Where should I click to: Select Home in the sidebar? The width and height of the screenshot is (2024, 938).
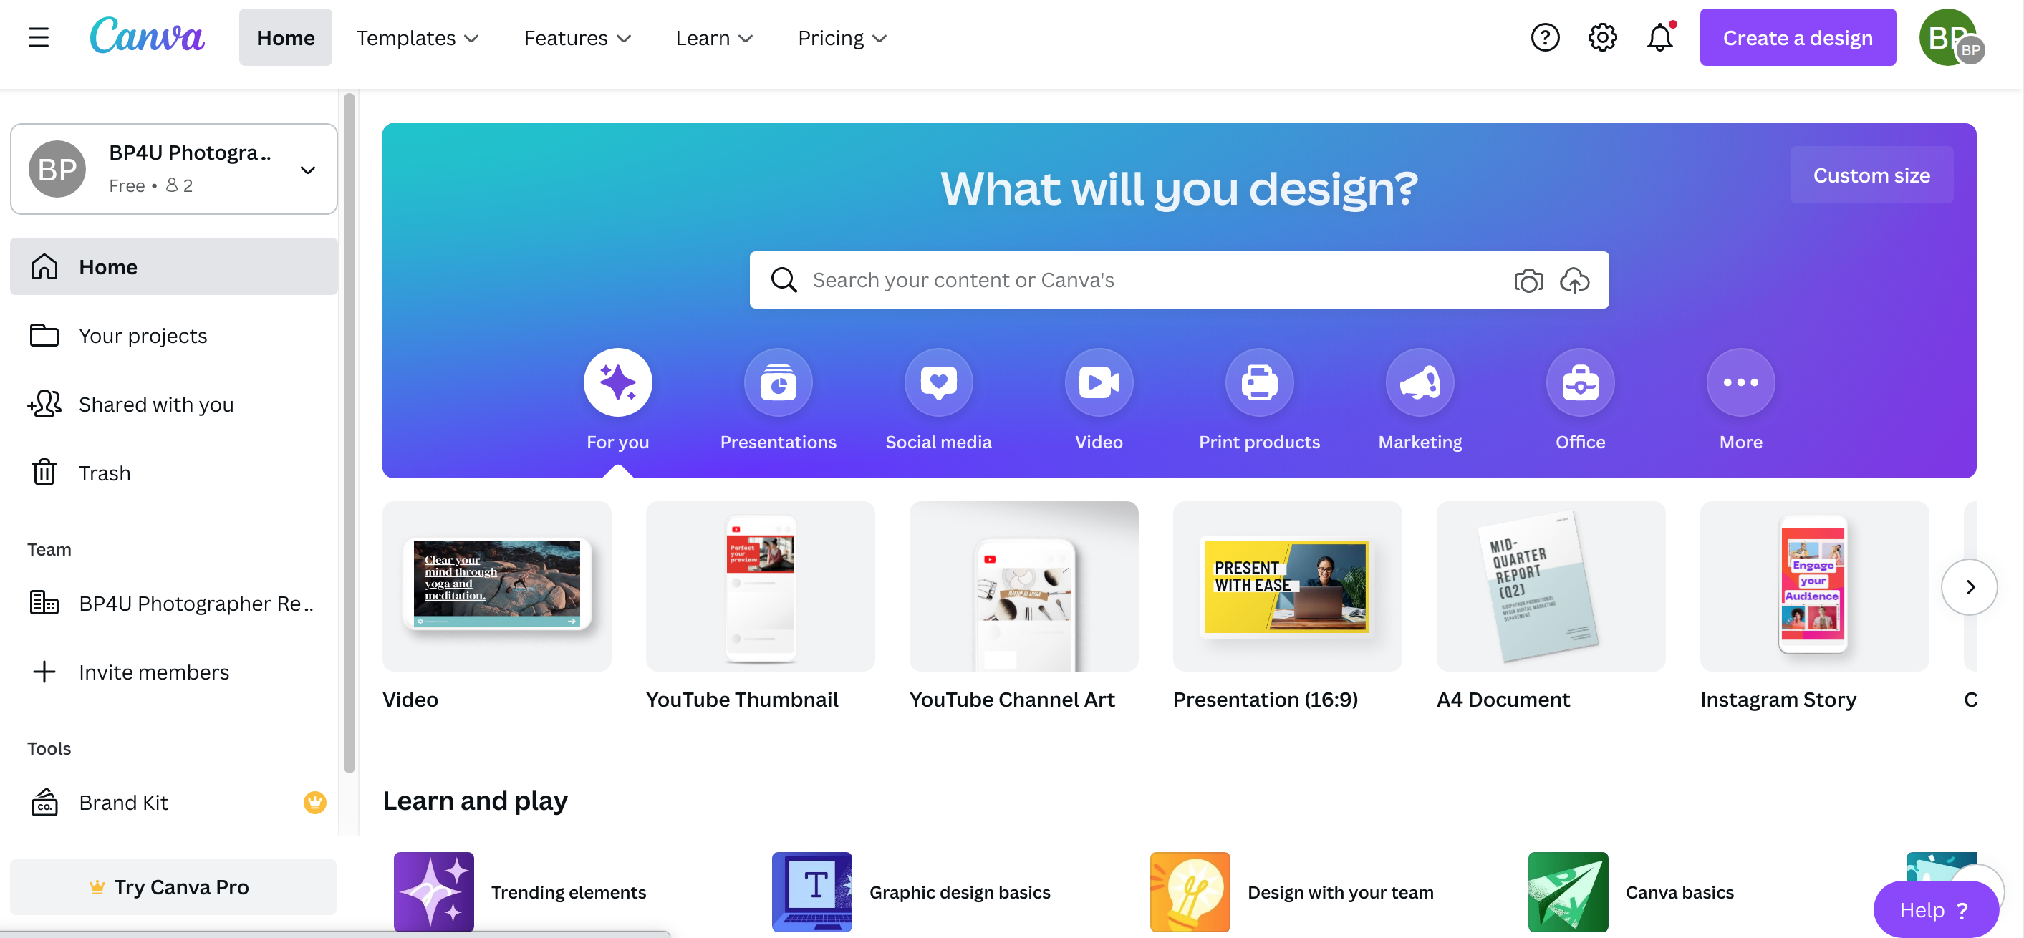point(173,266)
